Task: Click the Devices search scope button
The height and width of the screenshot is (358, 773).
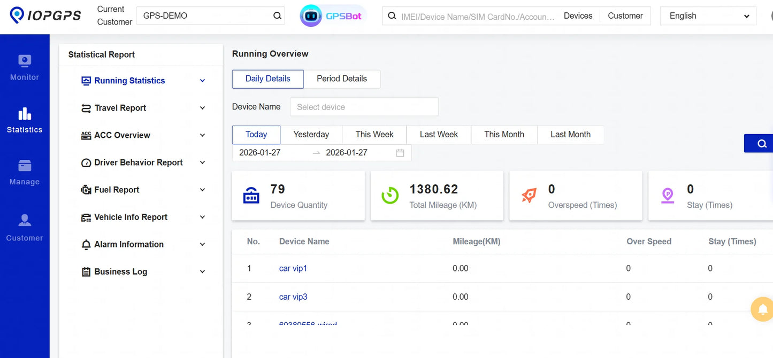Action: coord(578,16)
